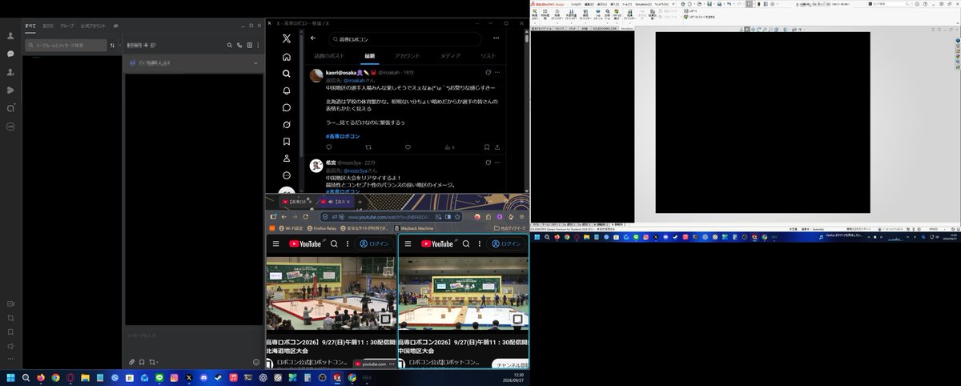Attach file with LINE paperclip icon

pyautogui.click(x=131, y=362)
